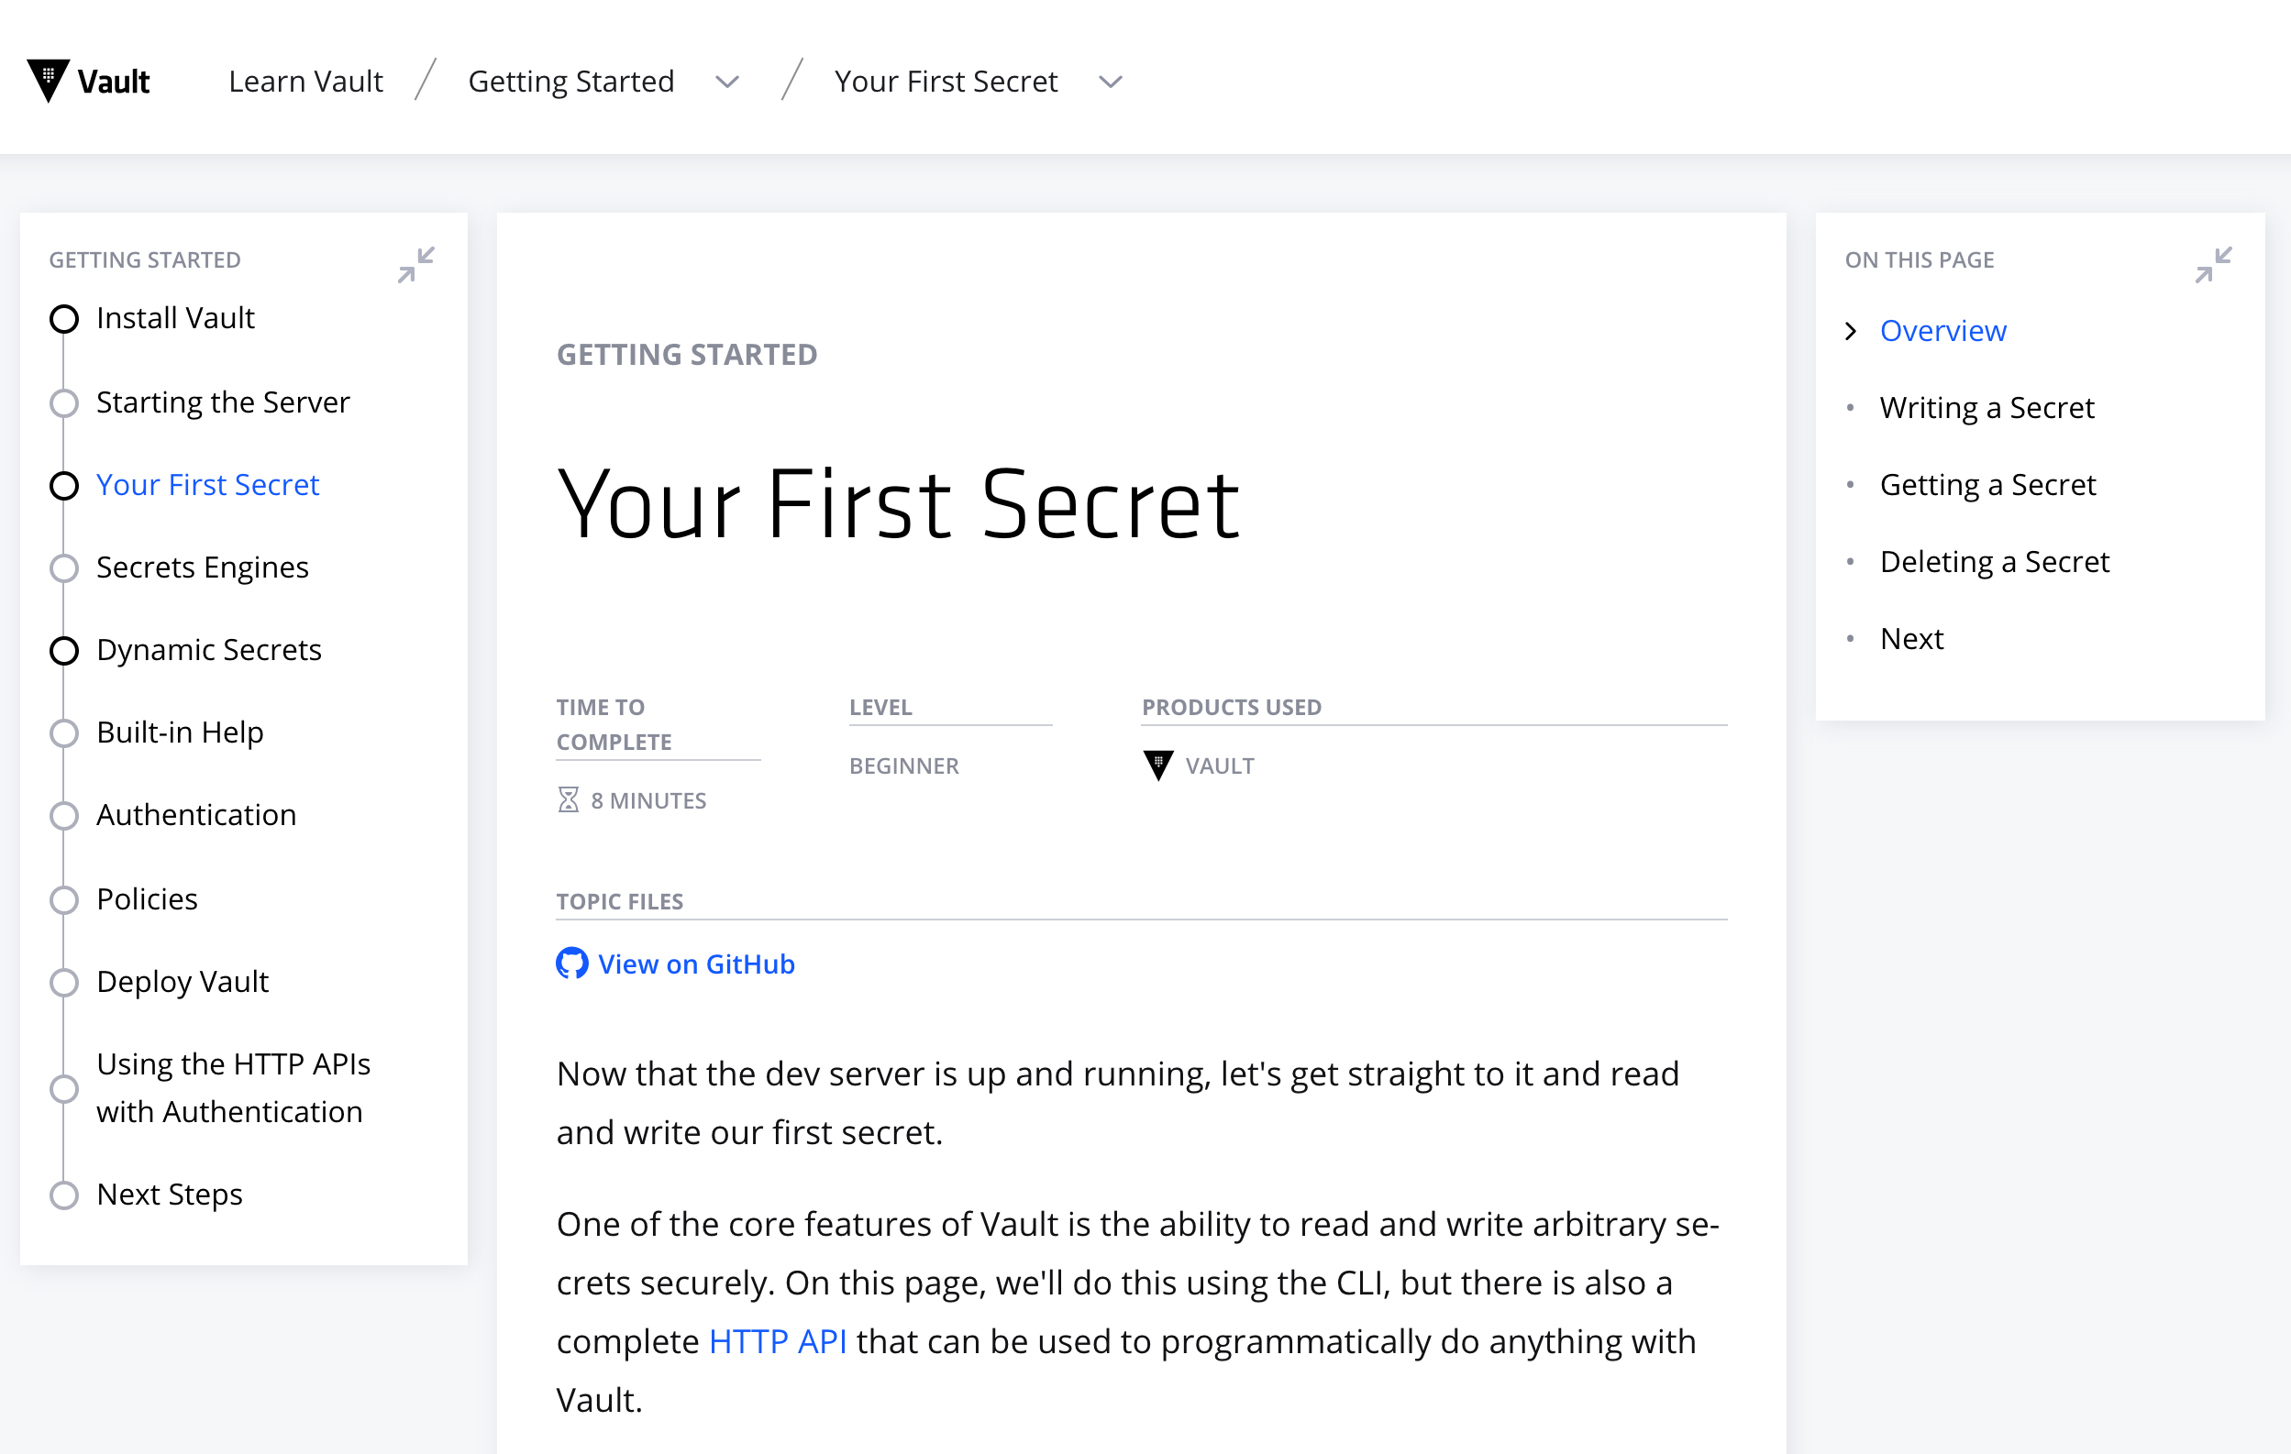2291x1454 pixels.
Task: Expand the Overview section on this page
Action: click(1850, 331)
